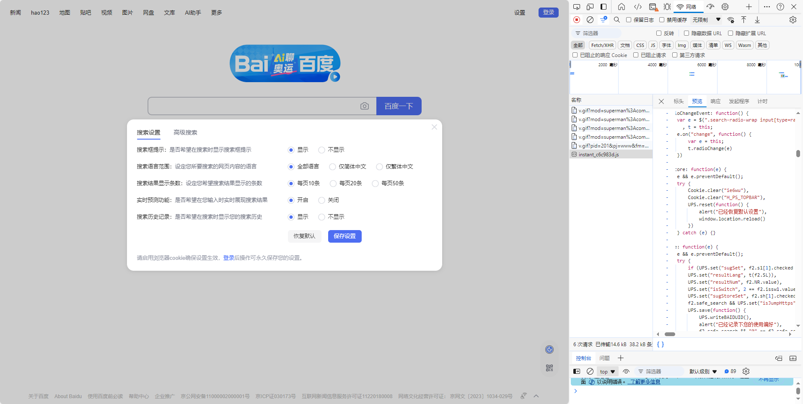803x404 pixels.
Task: Click the 恢复默认 button
Action: [304, 236]
